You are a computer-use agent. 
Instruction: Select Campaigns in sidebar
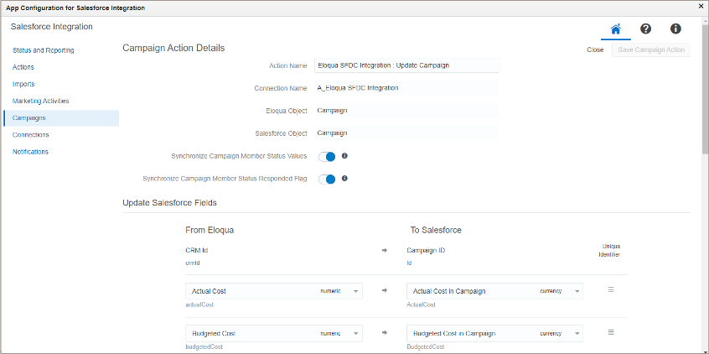[60, 118]
